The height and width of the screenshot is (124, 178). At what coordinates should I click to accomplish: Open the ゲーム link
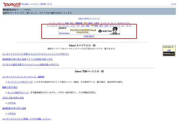(50, 4)
